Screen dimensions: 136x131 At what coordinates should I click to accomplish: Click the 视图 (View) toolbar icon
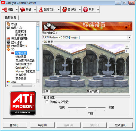[4, 10]
